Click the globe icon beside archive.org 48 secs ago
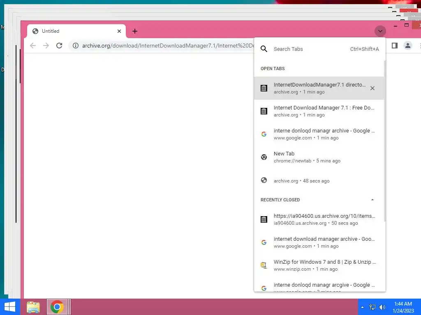Viewport: 421px width, 315px height. (x=264, y=180)
